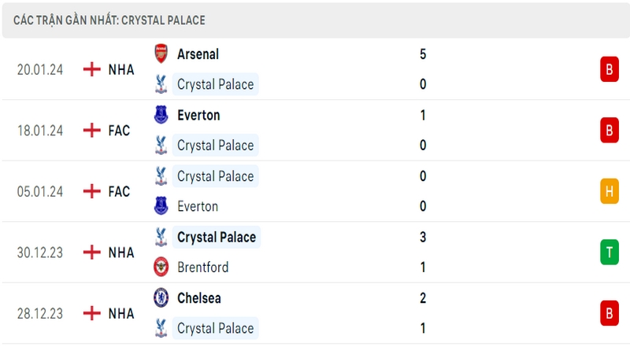Click the Brentford club crest icon
The height and width of the screenshot is (354, 630).
161,267
